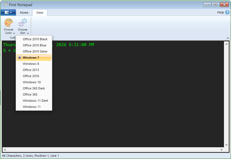Apply the Office 2010 Silver skin
The width and height of the screenshot is (231, 159).
tap(34, 51)
